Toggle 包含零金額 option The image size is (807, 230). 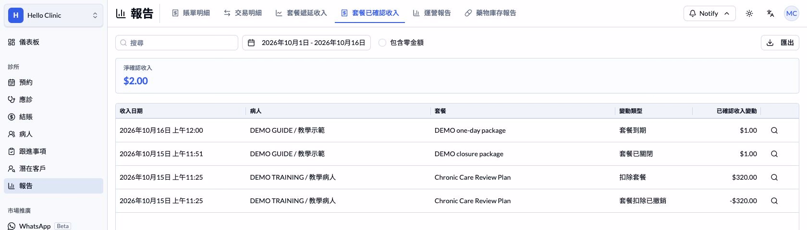382,43
